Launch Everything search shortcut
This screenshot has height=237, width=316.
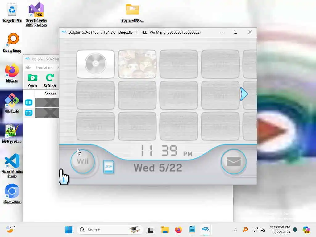click(12, 43)
